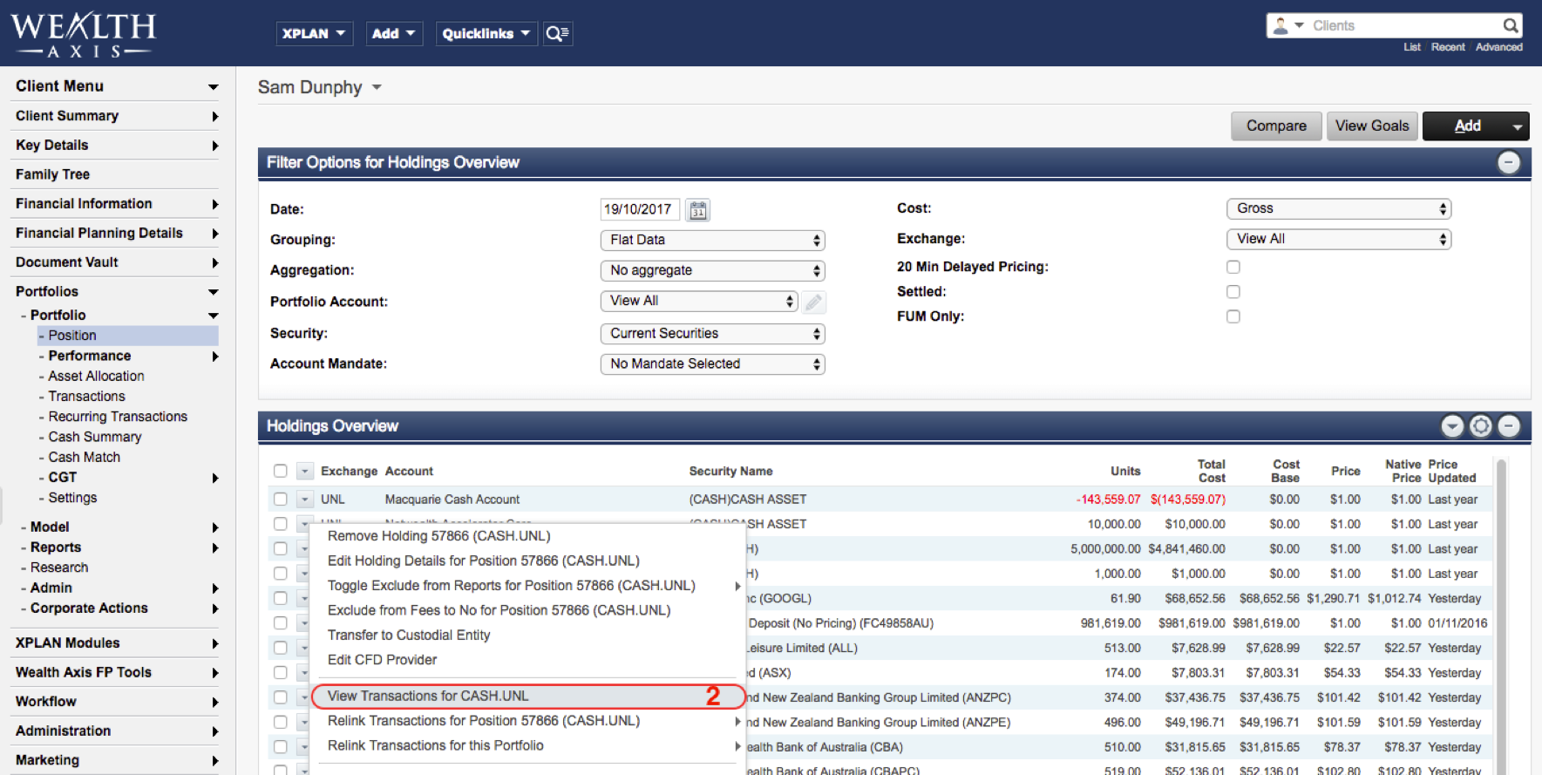Select the Macquarie Cash Account row checkbox
This screenshot has height=775, width=1542.
[x=280, y=500]
